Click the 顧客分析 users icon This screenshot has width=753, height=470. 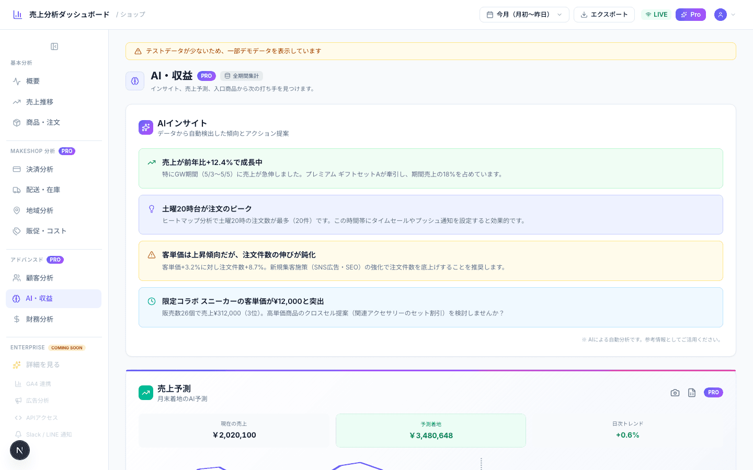[17, 278]
